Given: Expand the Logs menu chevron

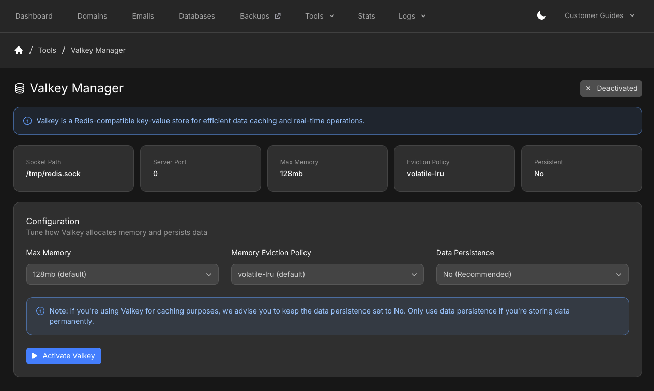Looking at the screenshot, I should 423,16.
